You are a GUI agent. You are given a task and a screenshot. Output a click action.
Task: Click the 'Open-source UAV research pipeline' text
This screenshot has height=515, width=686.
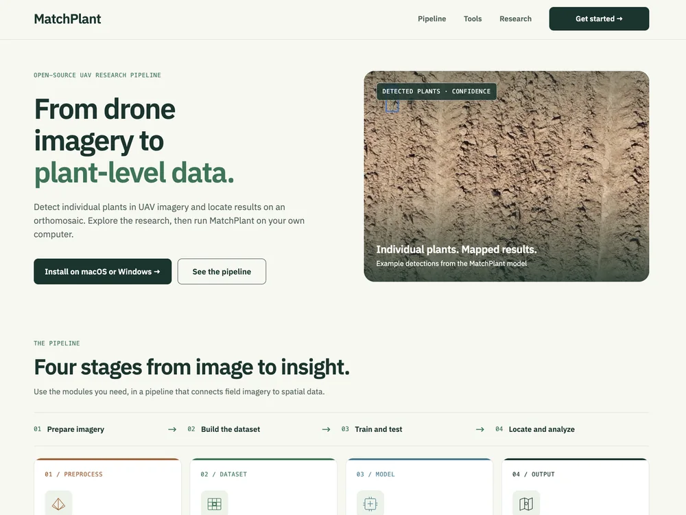click(x=97, y=76)
